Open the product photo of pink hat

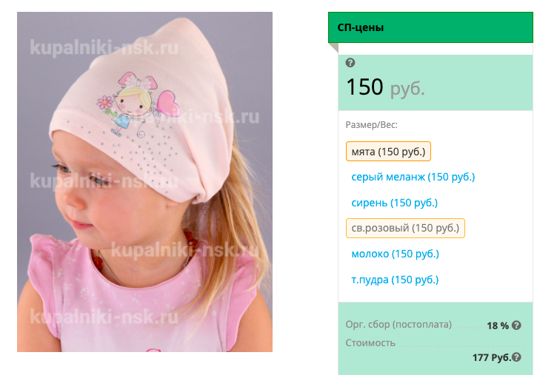pyautogui.click(x=145, y=182)
